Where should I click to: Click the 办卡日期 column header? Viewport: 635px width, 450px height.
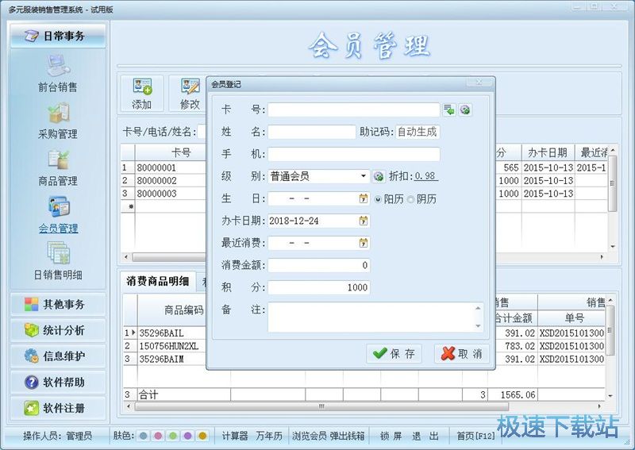pyautogui.click(x=548, y=152)
